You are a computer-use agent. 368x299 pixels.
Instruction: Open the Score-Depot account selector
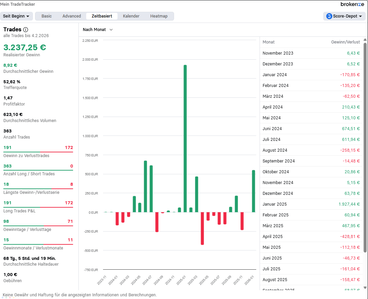[x=344, y=16]
